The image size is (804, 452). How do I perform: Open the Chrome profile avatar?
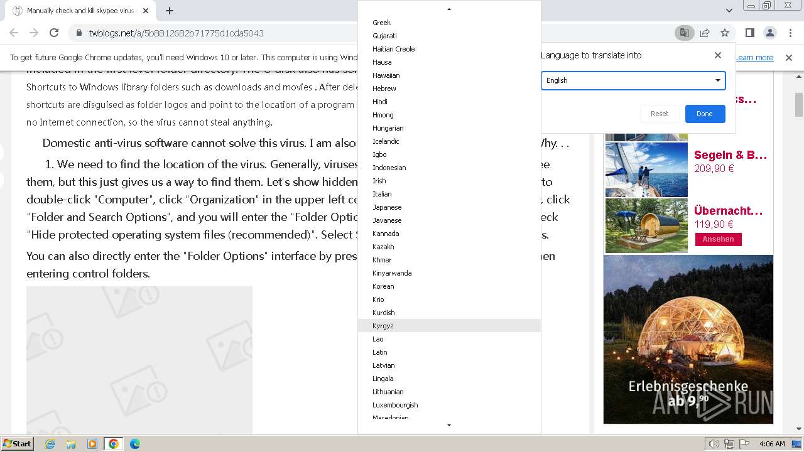(769, 33)
